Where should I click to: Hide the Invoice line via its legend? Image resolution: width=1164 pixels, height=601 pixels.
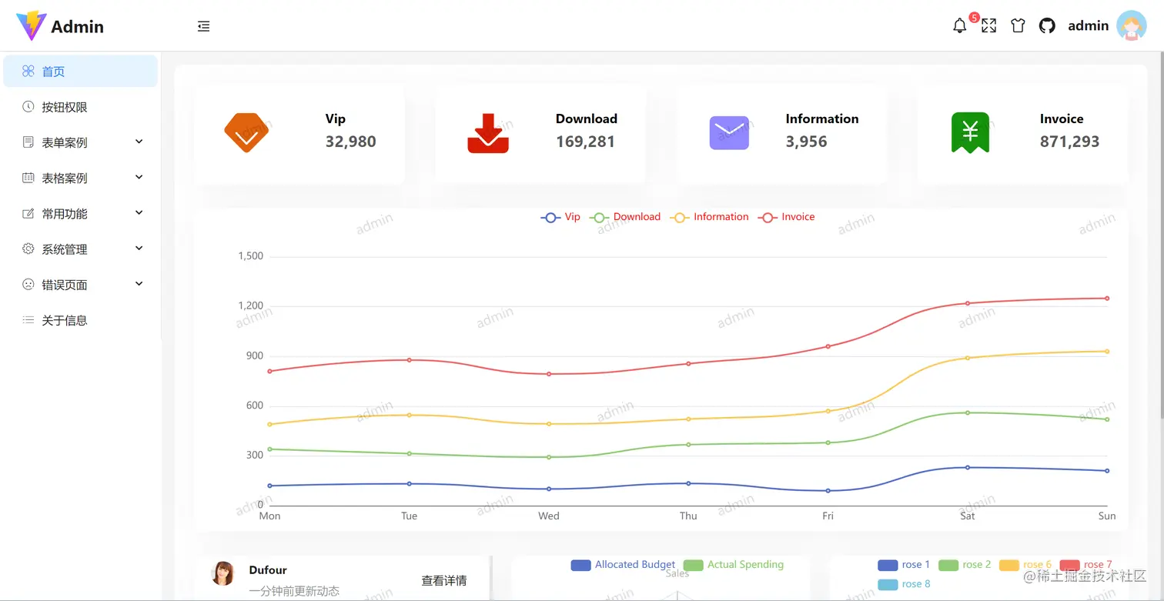787,217
